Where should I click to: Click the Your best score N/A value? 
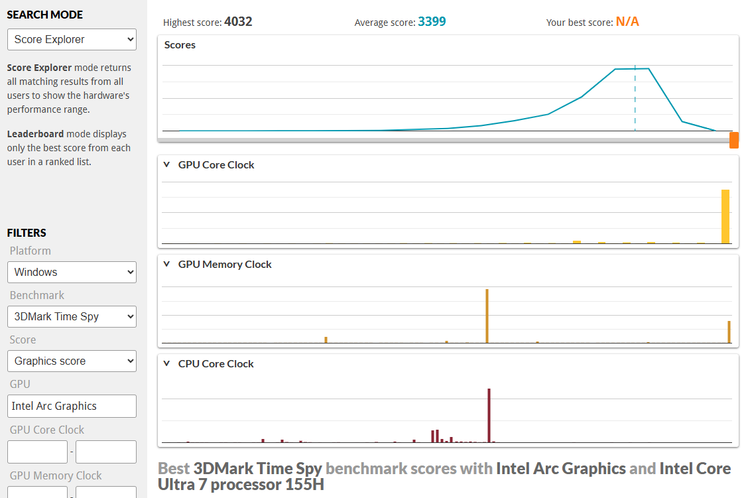[627, 21]
